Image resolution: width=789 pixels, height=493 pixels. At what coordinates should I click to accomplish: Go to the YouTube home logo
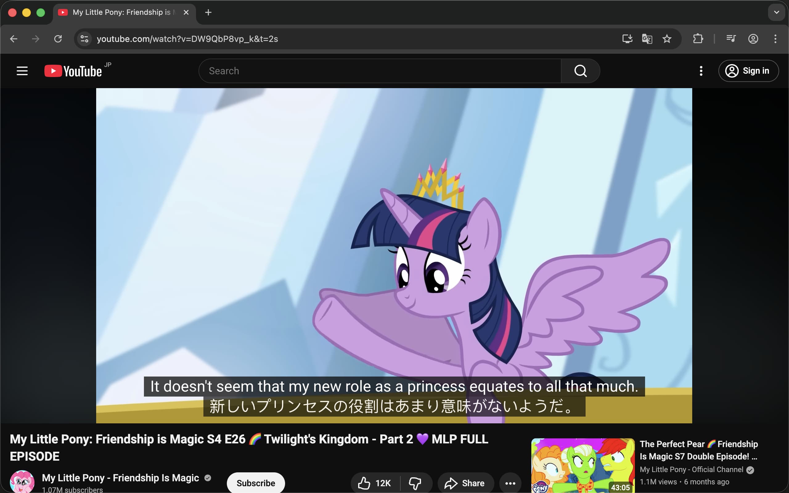73,71
